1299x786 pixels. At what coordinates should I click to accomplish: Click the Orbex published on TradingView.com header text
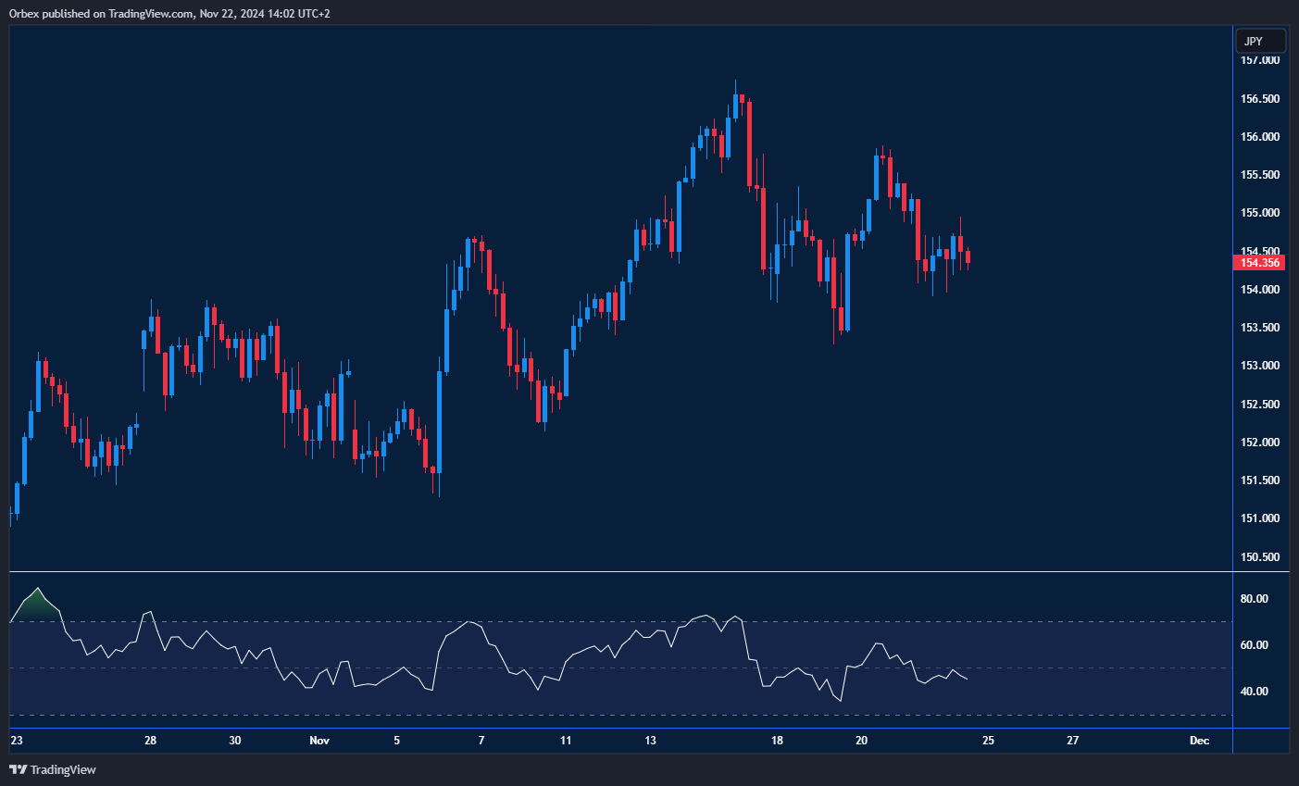point(169,14)
